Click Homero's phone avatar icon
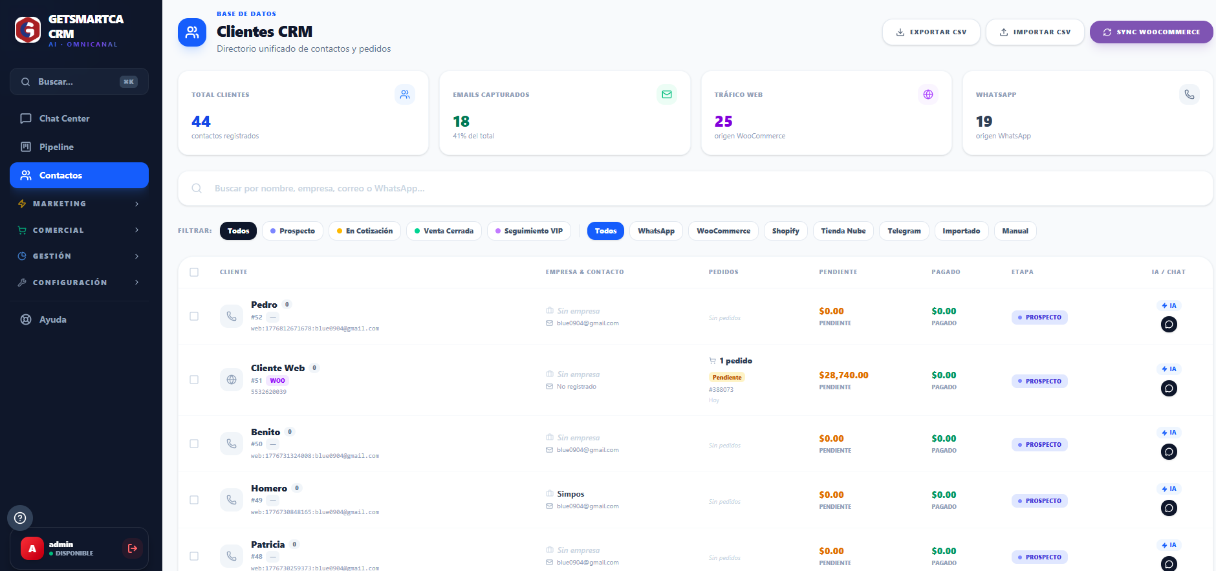The height and width of the screenshot is (571, 1216). 232,500
